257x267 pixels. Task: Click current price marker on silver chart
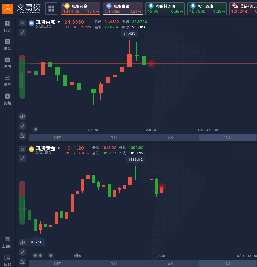tap(151, 64)
